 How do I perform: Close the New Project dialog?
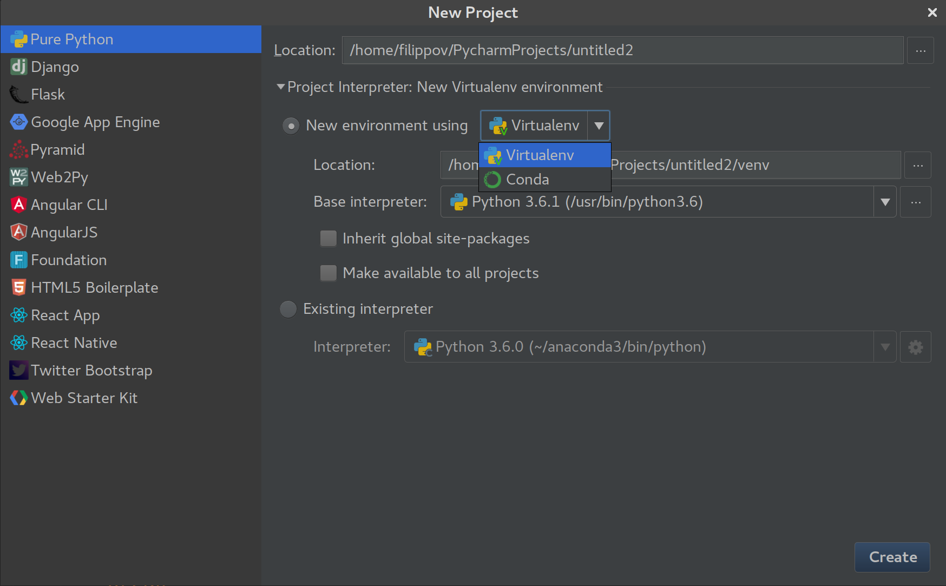tap(932, 12)
